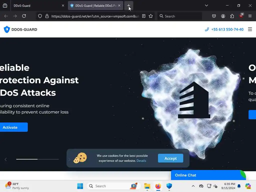Open the muted volume tray icon
256x192 pixels.
click(x=215, y=186)
